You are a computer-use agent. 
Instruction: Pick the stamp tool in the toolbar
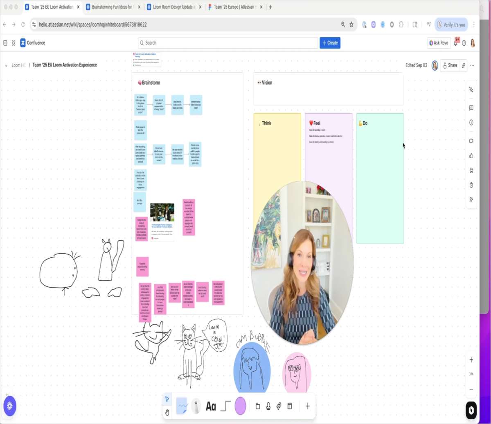click(268, 406)
